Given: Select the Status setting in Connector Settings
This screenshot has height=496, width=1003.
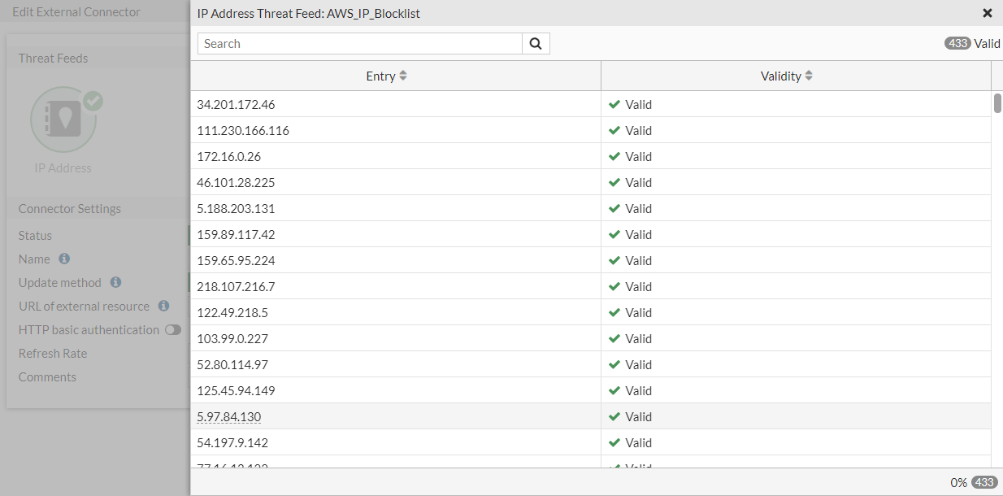Looking at the screenshot, I should coord(36,235).
